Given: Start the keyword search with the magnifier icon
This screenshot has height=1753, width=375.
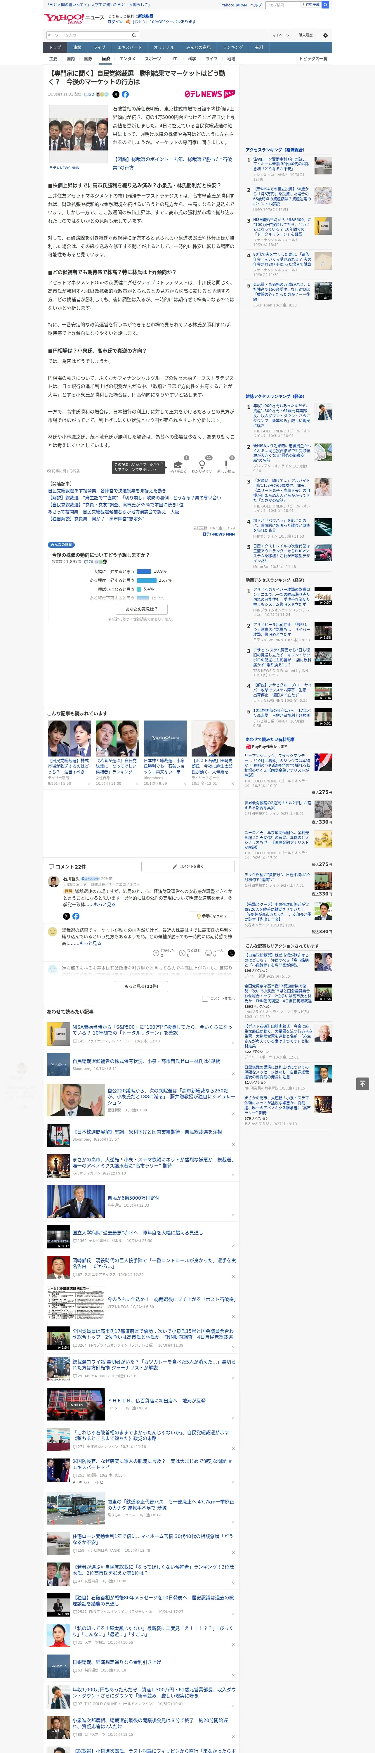Looking at the screenshot, I should tap(134, 35).
